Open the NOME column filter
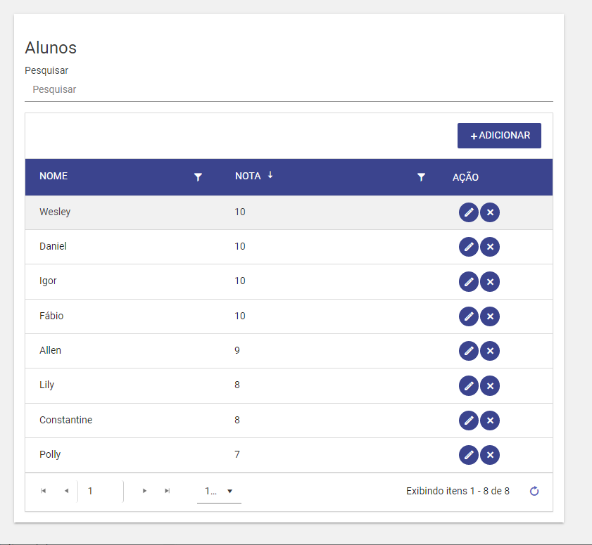The height and width of the screenshot is (545, 592). pyautogui.click(x=198, y=177)
